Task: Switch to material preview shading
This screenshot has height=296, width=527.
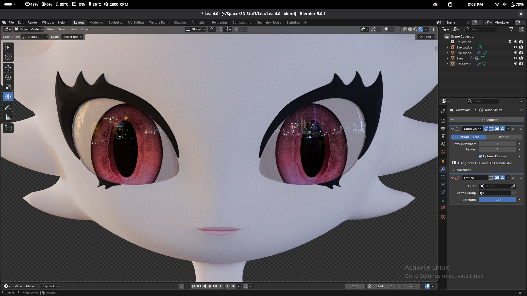Action: pyautogui.click(x=415, y=29)
